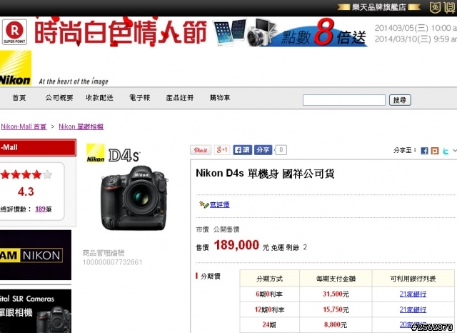Open the 電子報 menu item
The height and width of the screenshot is (333, 457).
pos(140,98)
